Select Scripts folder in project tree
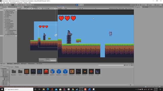The height and width of the screenshot is (91, 163). [6, 83]
